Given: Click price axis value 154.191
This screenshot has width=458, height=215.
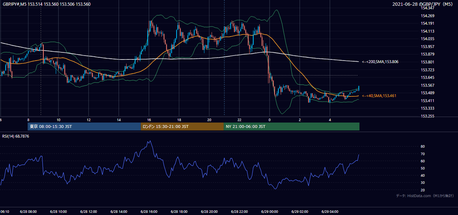Looking at the screenshot, I should [427, 23].
